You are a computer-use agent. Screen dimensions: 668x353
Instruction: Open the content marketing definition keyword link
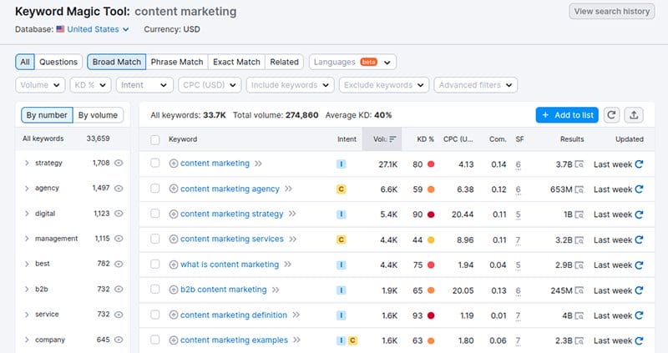coord(234,315)
